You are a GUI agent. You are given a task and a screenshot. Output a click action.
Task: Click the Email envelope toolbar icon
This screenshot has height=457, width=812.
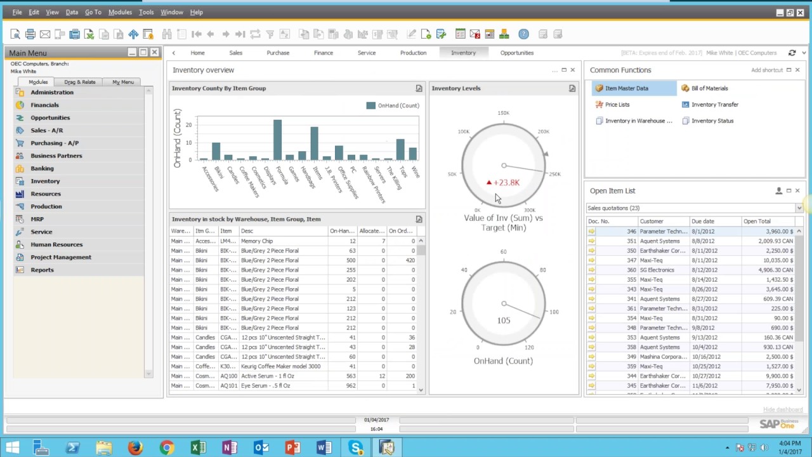click(x=45, y=34)
